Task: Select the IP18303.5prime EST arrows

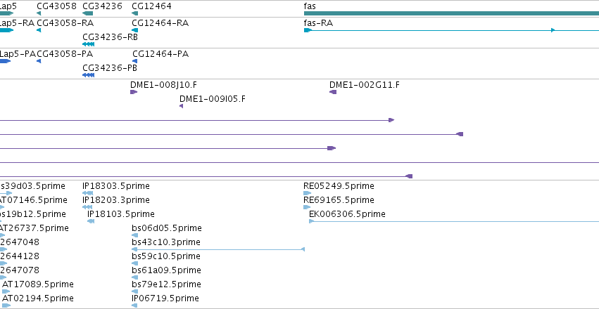Action: [87, 193]
